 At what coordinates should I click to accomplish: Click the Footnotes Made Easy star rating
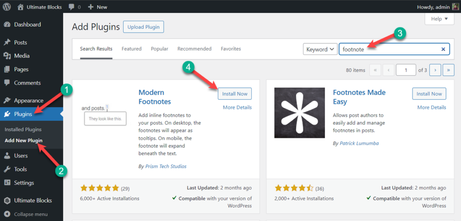tap(294, 188)
